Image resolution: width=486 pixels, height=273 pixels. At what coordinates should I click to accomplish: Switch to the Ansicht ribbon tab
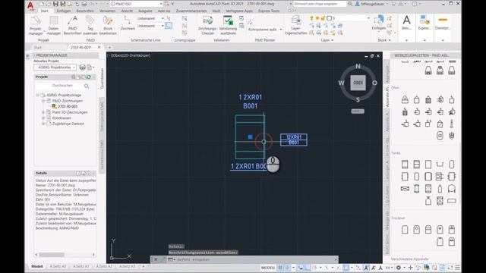coord(127,11)
